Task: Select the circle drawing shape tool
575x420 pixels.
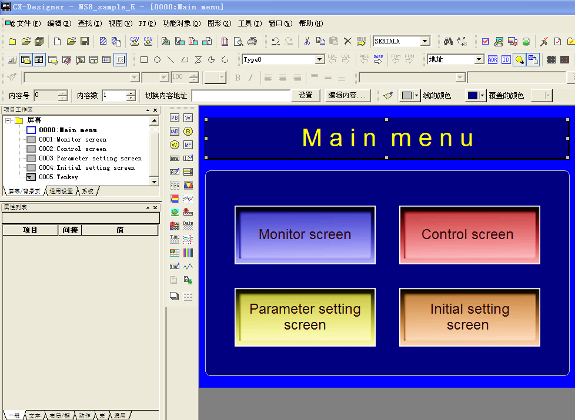Action: tap(158, 59)
